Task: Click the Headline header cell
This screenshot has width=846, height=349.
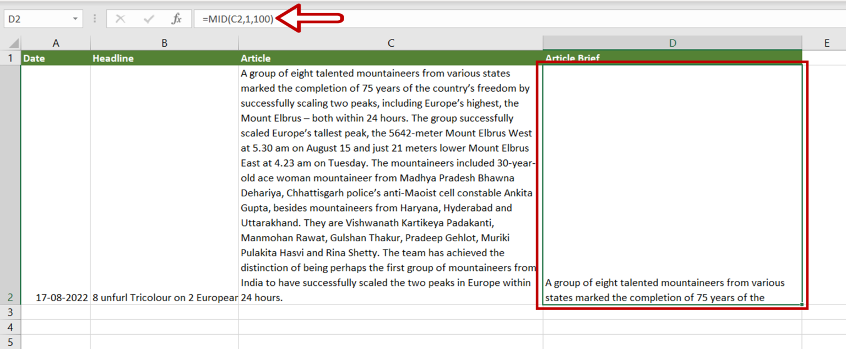Action: (x=164, y=58)
